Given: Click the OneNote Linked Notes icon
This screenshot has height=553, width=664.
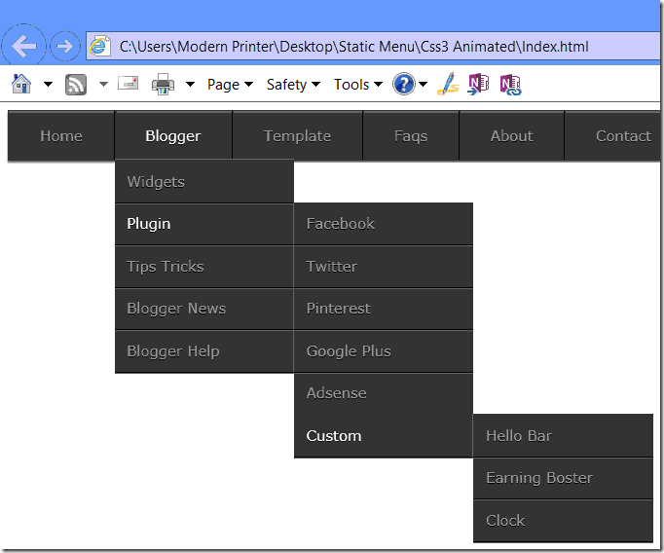Looking at the screenshot, I should 510,85.
